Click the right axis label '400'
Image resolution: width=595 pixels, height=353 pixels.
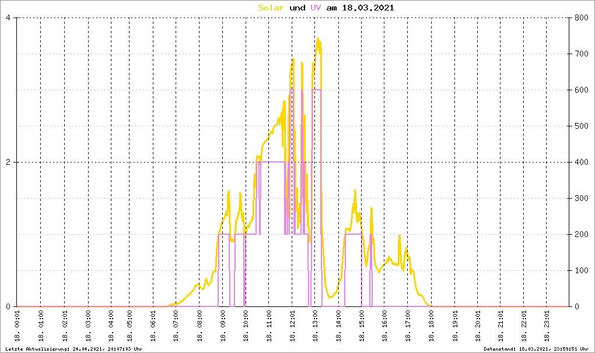pos(581,162)
